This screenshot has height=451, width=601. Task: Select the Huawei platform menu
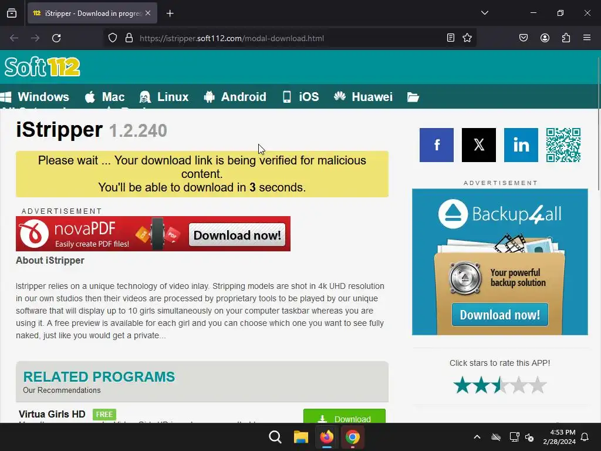click(x=363, y=97)
